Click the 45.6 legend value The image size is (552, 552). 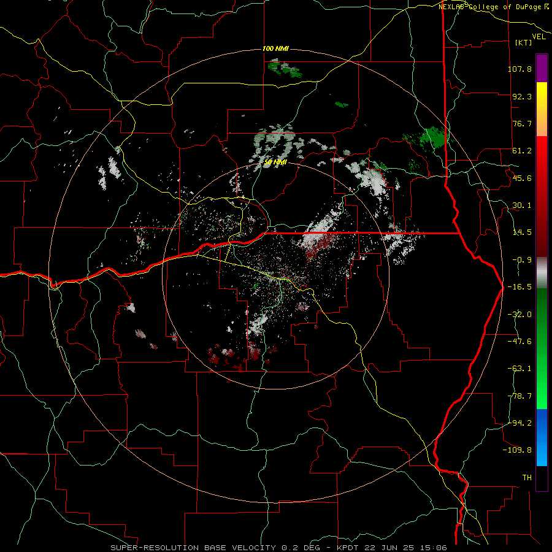(x=522, y=178)
